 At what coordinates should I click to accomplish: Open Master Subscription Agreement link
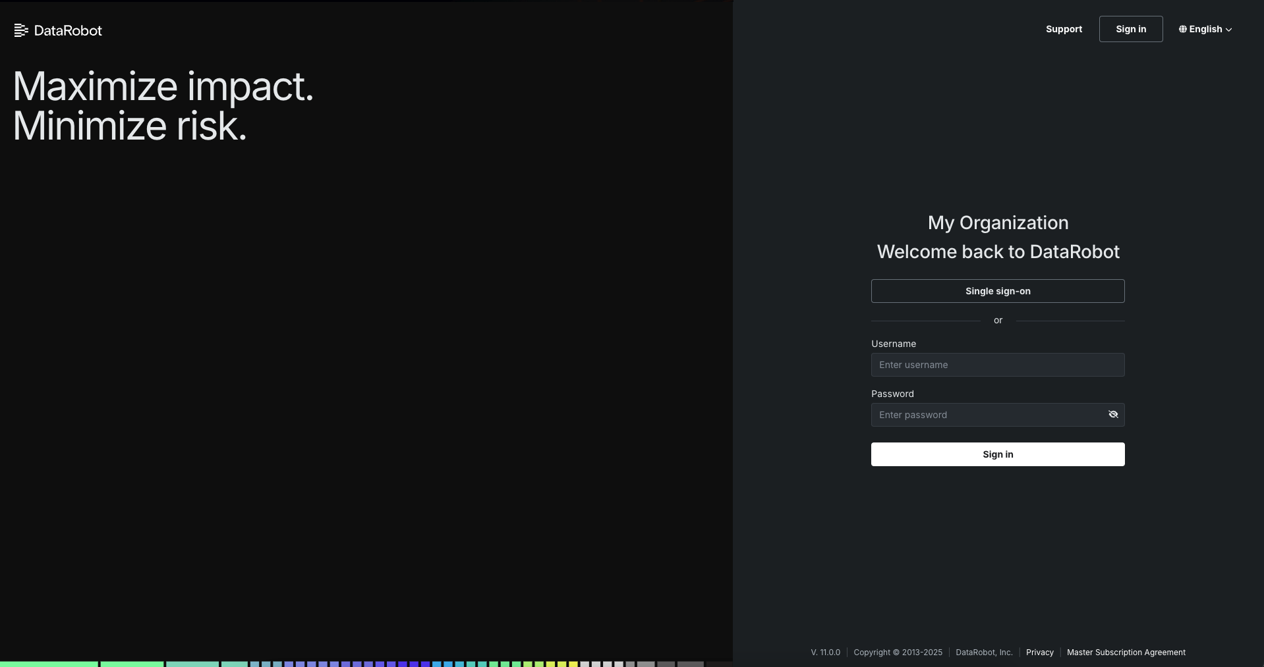(1126, 653)
